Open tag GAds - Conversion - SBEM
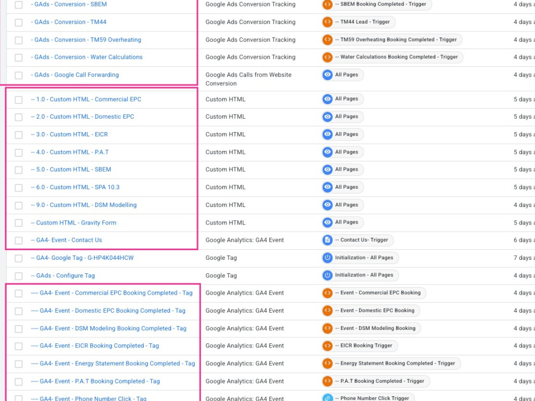Image resolution: width=535 pixels, height=401 pixels. pos(68,4)
